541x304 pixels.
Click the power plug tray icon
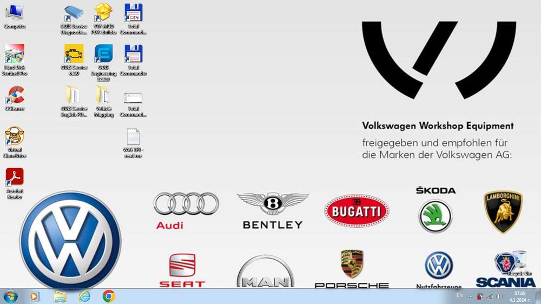pos(480,296)
